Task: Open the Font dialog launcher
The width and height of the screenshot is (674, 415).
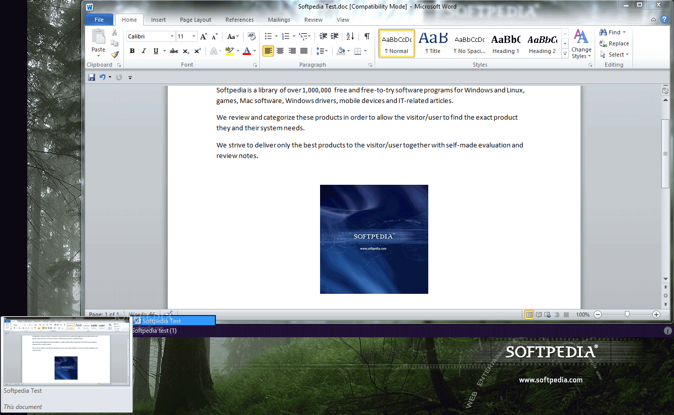Action: tap(255, 65)
